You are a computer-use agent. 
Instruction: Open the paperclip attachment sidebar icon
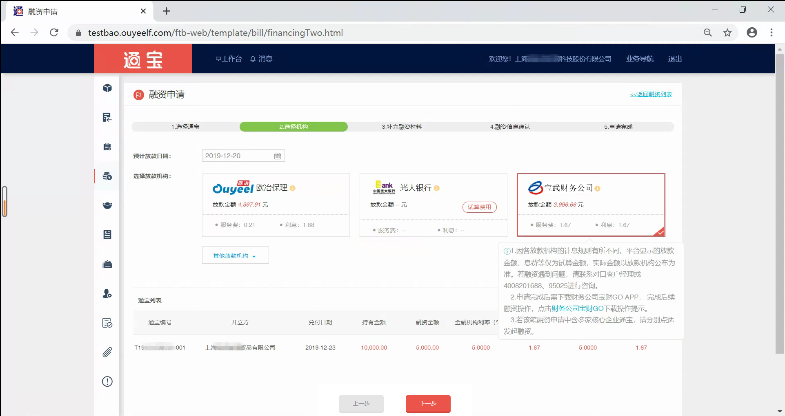[107, 352]
